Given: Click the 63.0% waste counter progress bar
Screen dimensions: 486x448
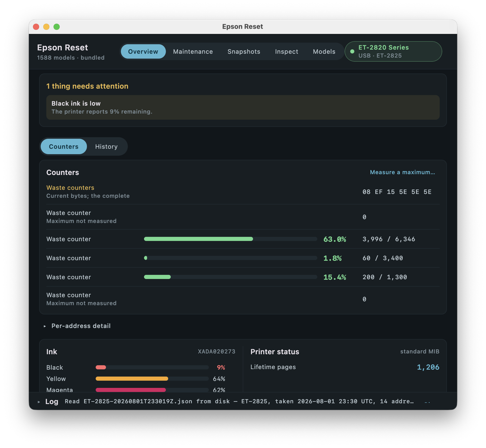Looking at the screenshot, I should (231, 239).
